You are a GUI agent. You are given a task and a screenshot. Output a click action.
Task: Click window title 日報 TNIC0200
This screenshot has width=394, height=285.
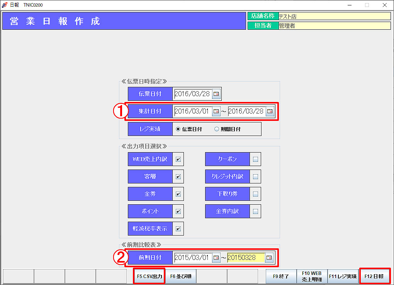click(x=26, y=5)
